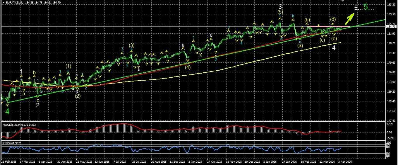Click the 21 Feb 2025 date label

pos(8,161)
